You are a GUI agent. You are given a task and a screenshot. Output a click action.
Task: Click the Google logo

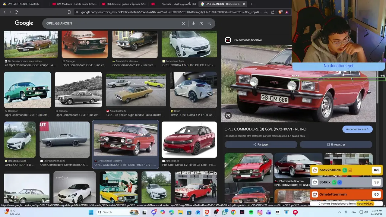coord(24,23)
